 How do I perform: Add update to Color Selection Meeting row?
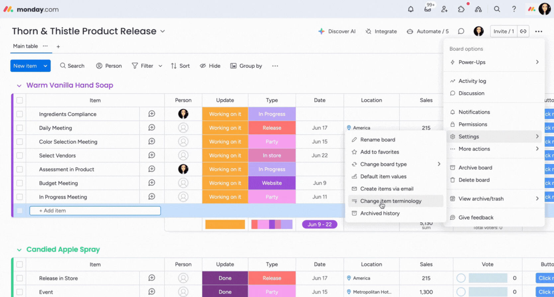tap(152, 141)
